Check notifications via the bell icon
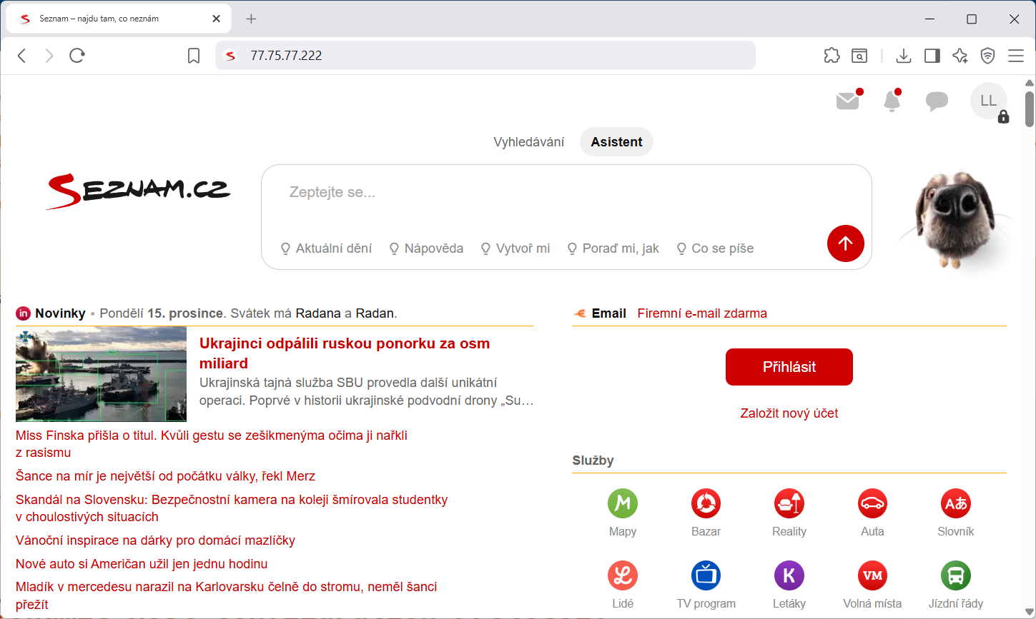The width and height of the screenshot is (1036, 619). [x=892, y=101]
